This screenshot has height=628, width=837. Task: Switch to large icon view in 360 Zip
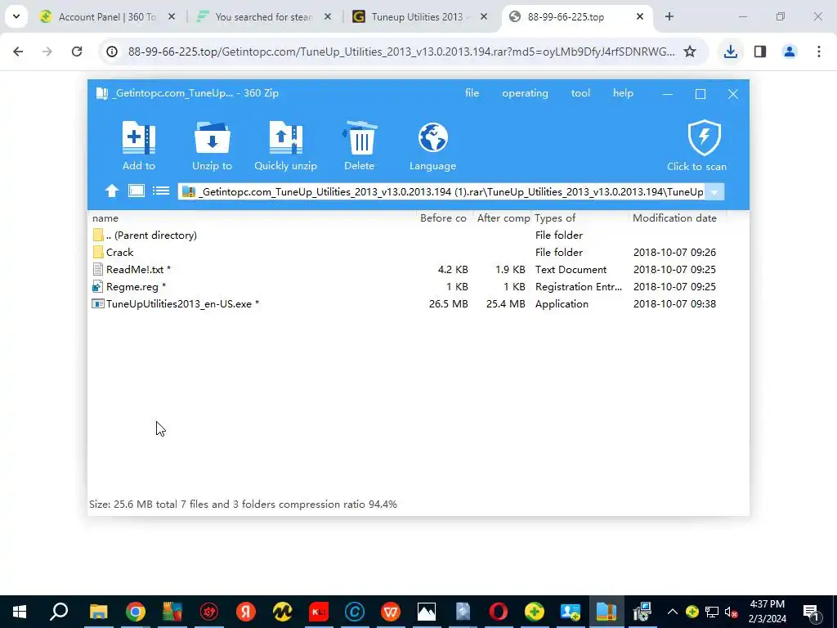pos(137,191)
